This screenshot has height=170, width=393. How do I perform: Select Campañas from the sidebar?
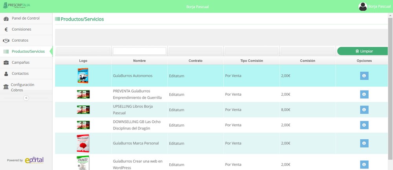(20, 63)
